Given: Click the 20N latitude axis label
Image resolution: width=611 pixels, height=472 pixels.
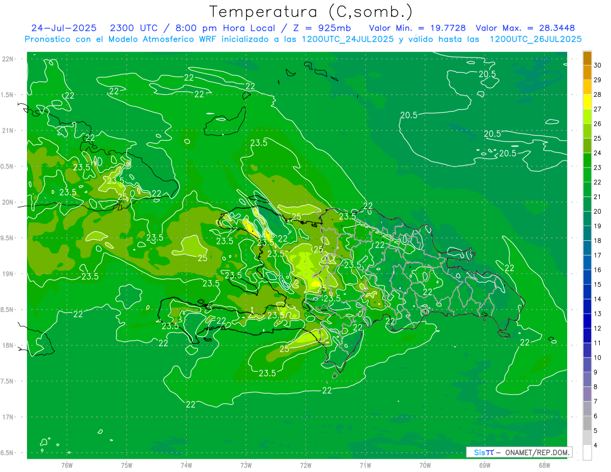Looking at the screenshot, I should [x=8, y=202].
